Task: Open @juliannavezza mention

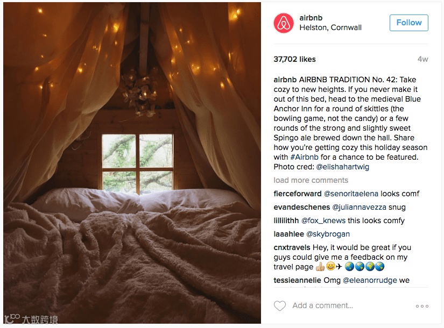Action: point(360,207)
